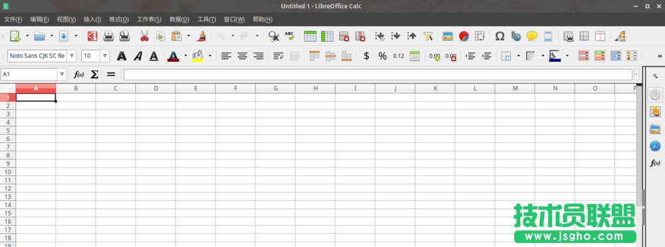Select the Clone formatting paintbrush
The height and width of the screenshot is (247, 665).
click(x=201, y=36)
